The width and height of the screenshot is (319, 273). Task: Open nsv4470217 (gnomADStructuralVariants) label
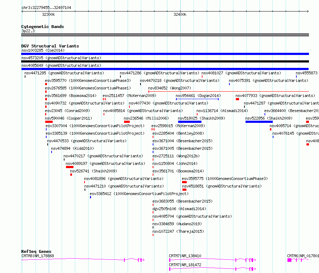pyautogui.click(x=103, y=156)
